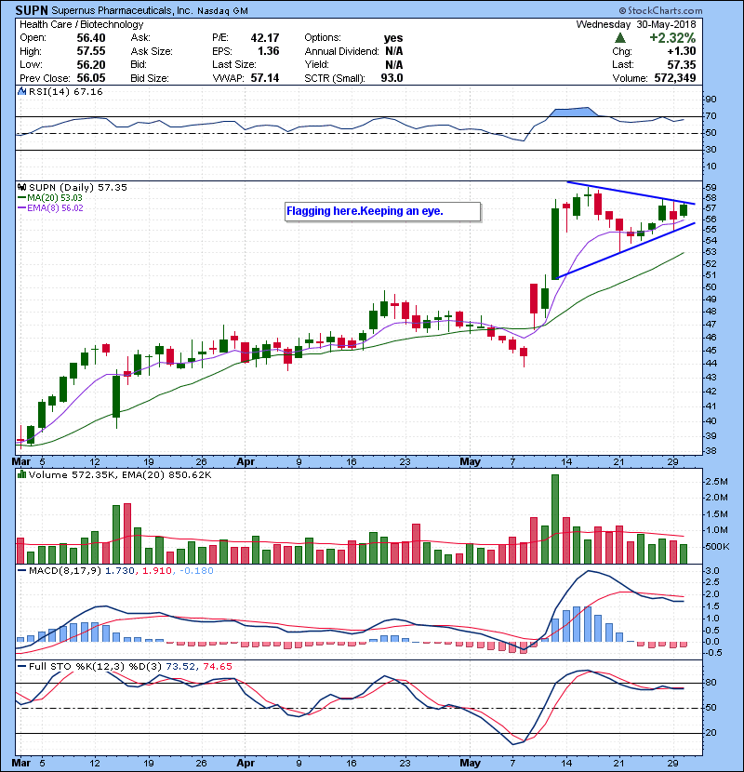Select the Open value 56.40
This screenshot has width=744, height=772.
point(91,38)
